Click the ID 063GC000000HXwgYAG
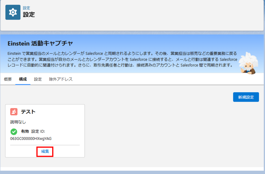This screenshot has width=265, height=174. (x=31, y=138)
